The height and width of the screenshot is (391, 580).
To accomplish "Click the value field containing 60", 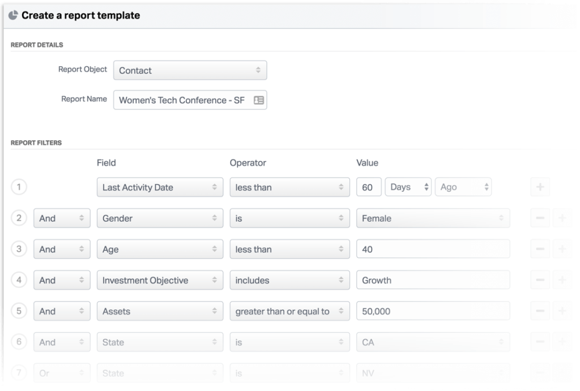I will tap(369, 187).
